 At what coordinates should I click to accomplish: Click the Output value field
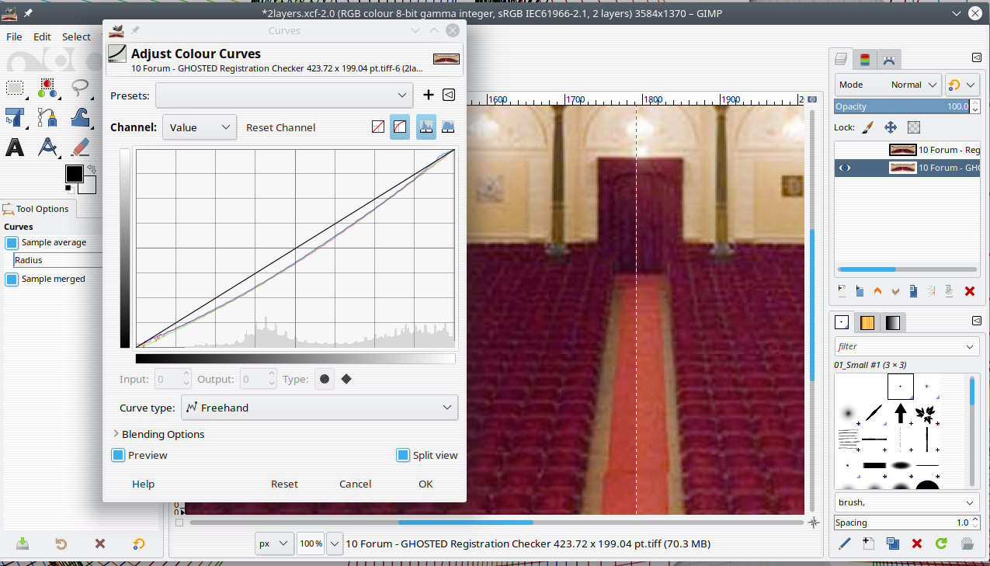click(253, 379)
